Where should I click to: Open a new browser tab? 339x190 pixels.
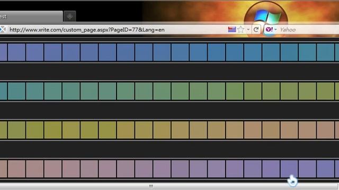[69, 16]
